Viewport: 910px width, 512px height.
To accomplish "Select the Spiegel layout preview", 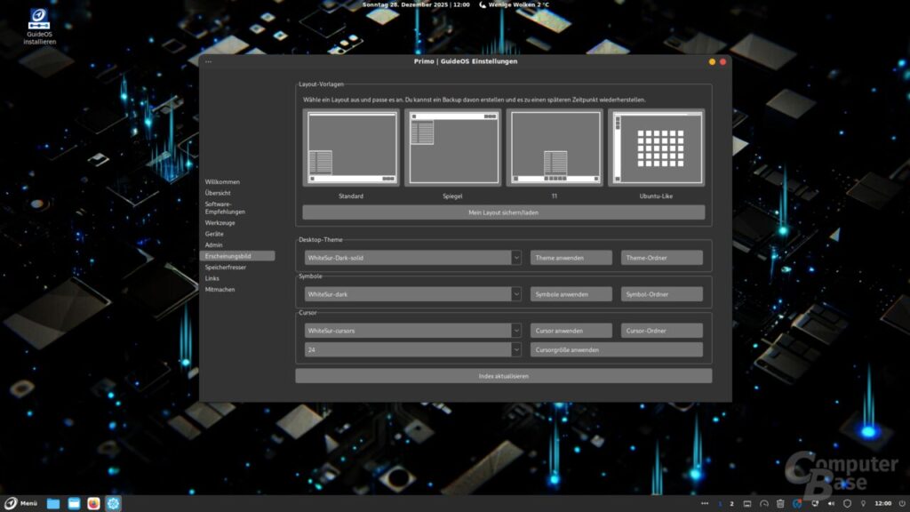I will coord(452,148).
